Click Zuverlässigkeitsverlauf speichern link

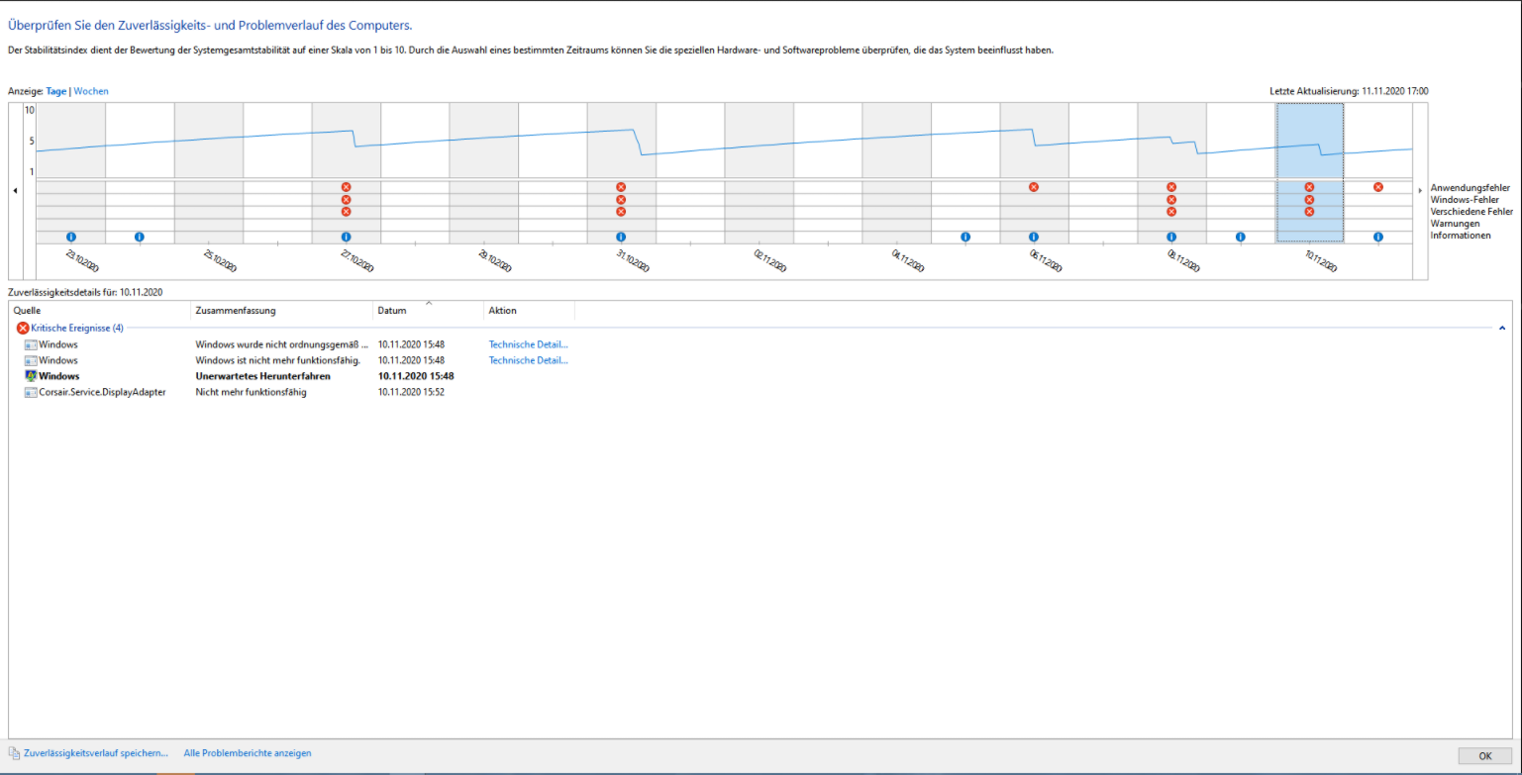[x=96, y=753]
